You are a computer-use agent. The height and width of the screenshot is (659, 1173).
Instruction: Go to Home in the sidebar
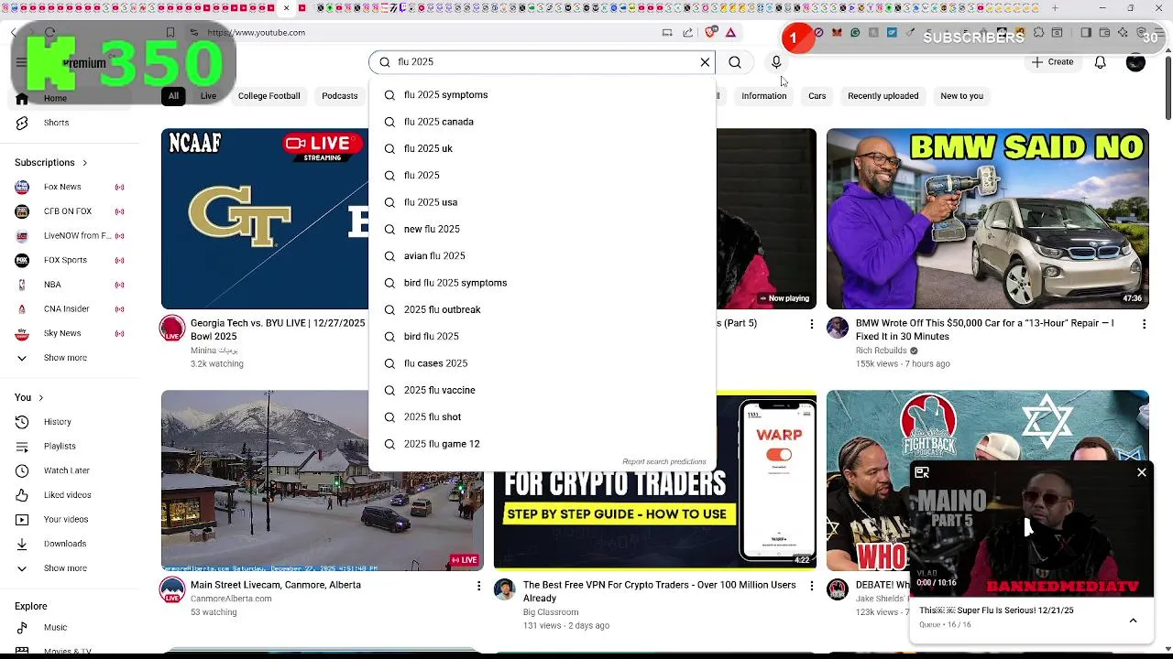coord(69,99)
